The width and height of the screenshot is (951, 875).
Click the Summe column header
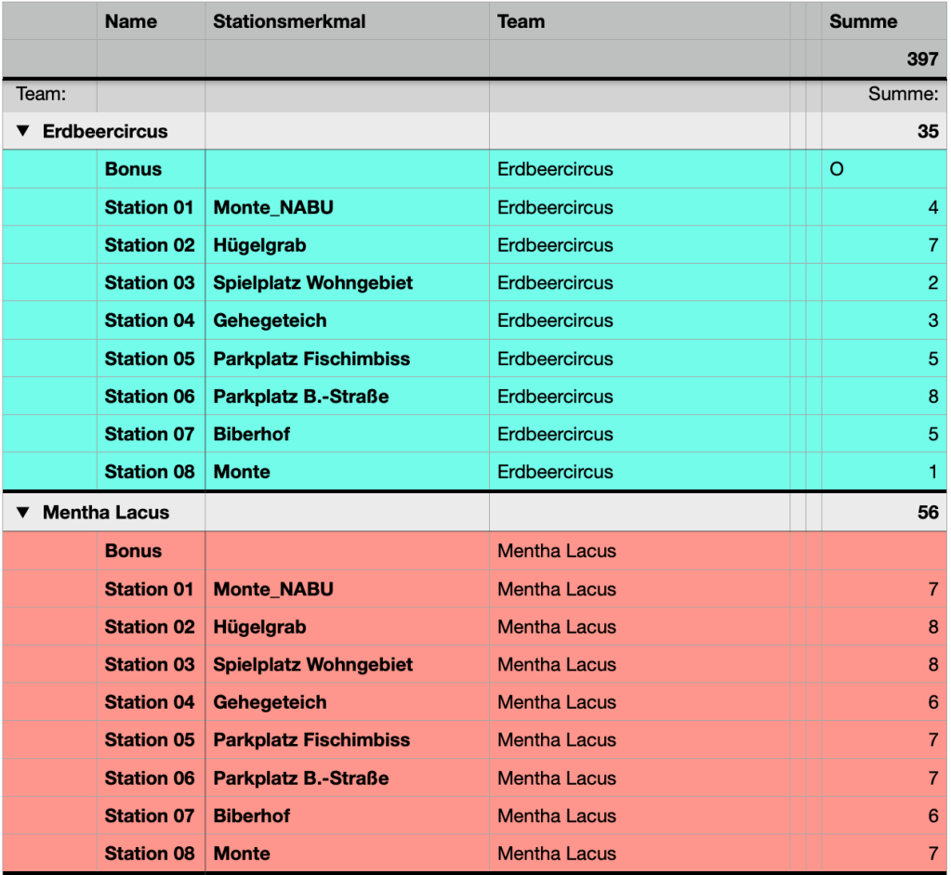(863, 21)
